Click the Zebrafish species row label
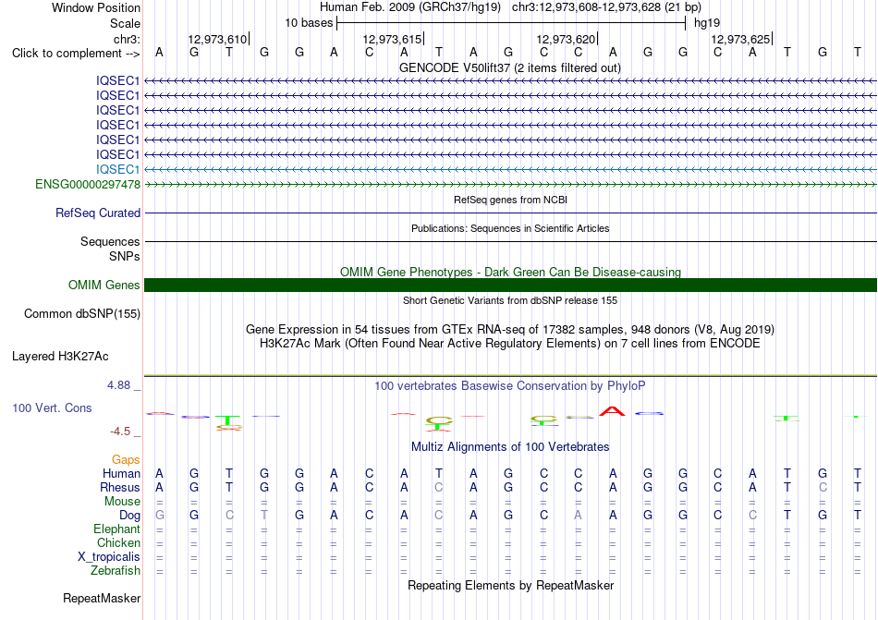 click(116, 570)
